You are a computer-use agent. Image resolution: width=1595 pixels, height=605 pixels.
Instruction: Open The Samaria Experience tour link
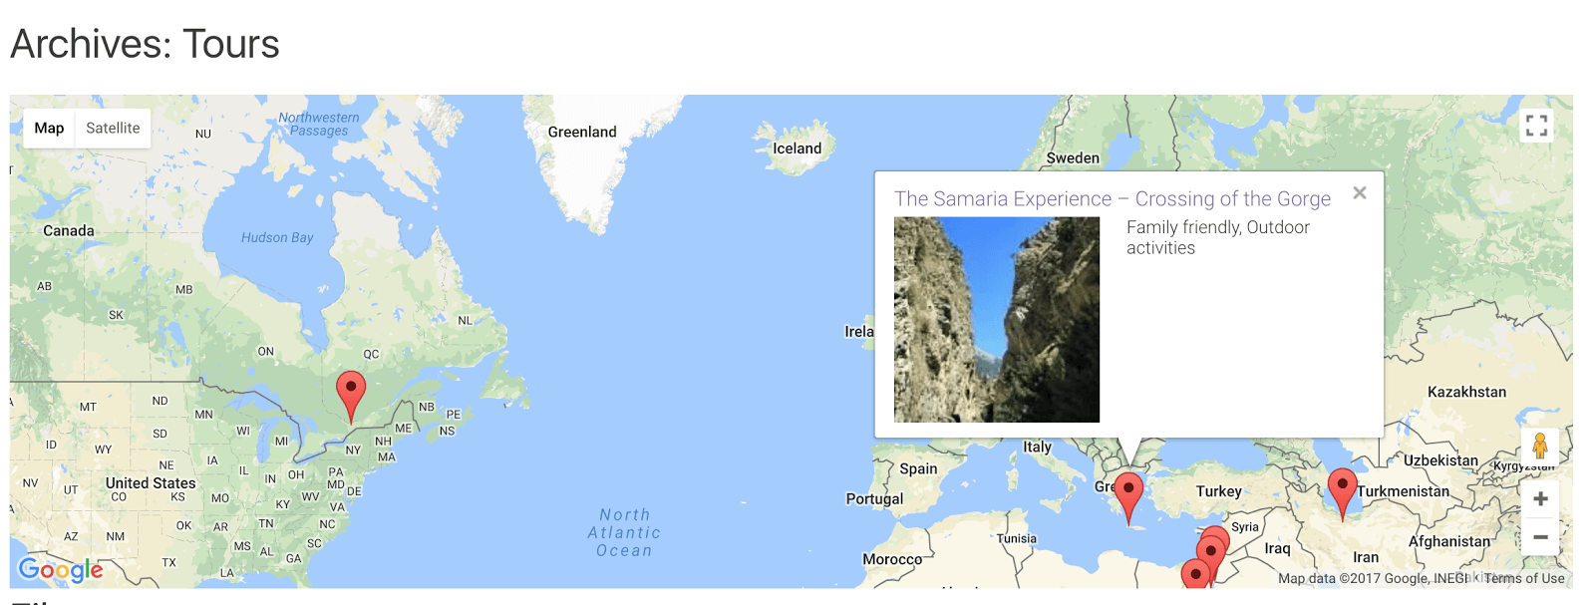tap(1113, 198)
